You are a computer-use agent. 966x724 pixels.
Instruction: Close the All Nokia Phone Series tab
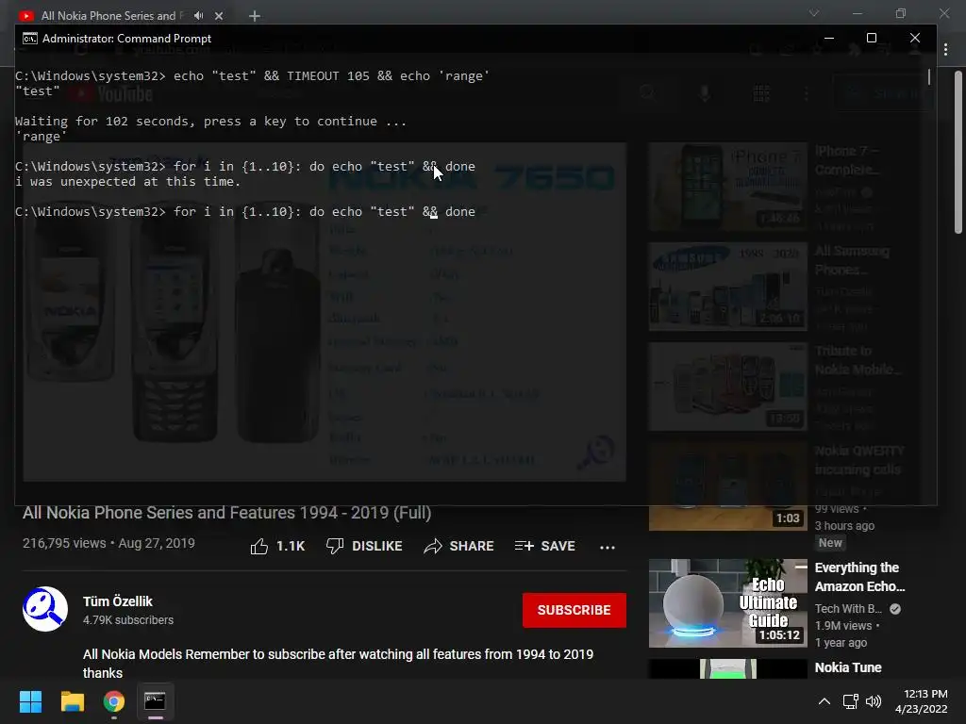tap(219, 15)
